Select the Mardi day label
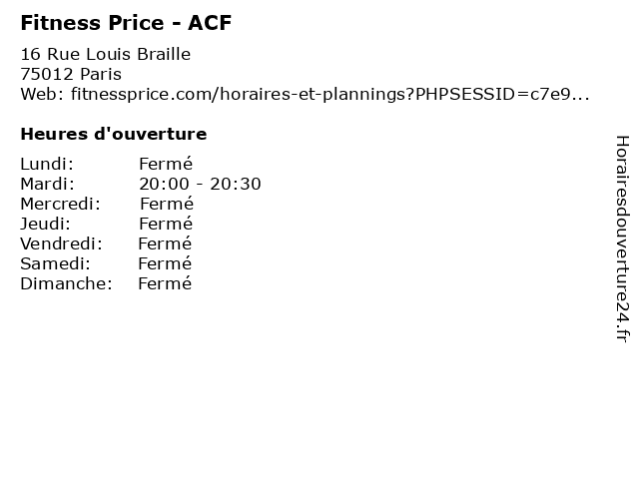The height and width of the screenshot is (479, 639). point(48,184)
